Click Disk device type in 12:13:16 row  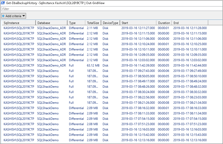(105, 140)
